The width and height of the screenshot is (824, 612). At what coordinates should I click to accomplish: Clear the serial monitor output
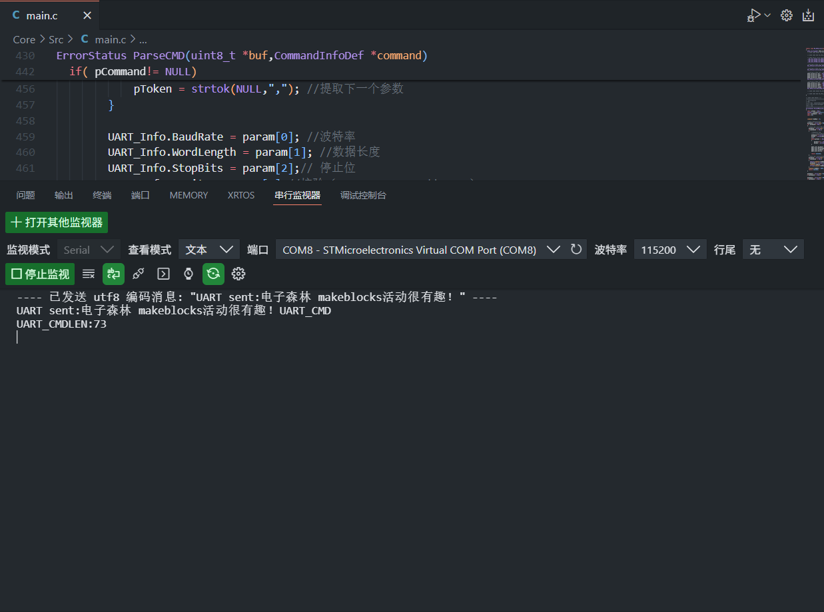pos(89,274)
